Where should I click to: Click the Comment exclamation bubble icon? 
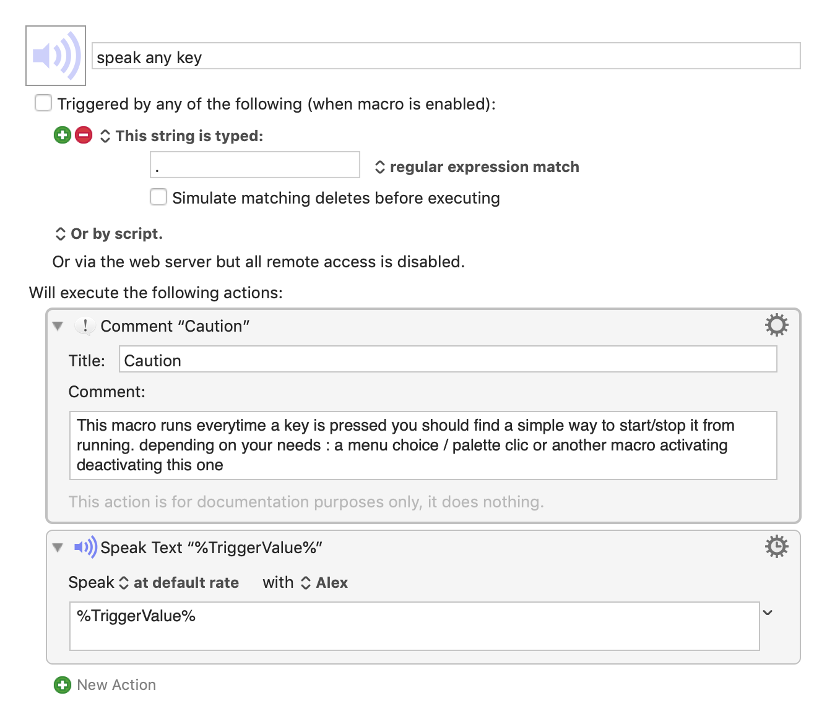[x=85, y=325]
